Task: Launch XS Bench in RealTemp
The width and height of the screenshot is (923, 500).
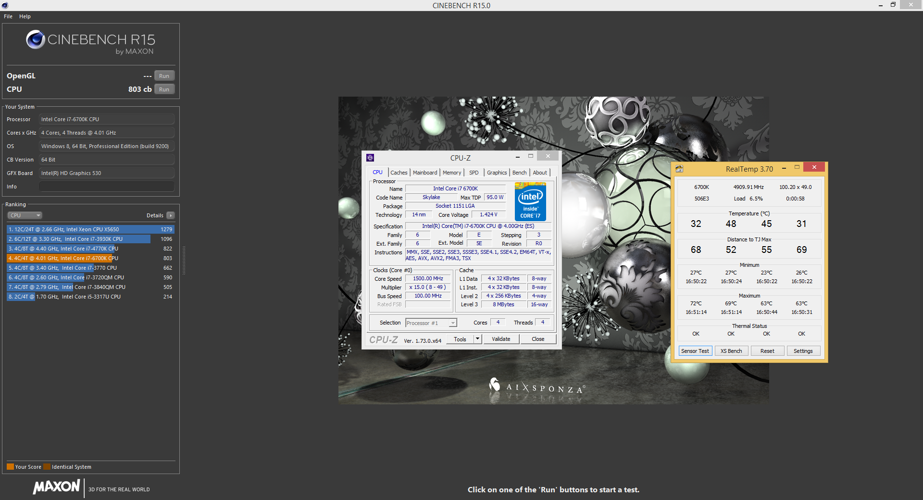Action: pyautogui.click(x=731, y=351)
